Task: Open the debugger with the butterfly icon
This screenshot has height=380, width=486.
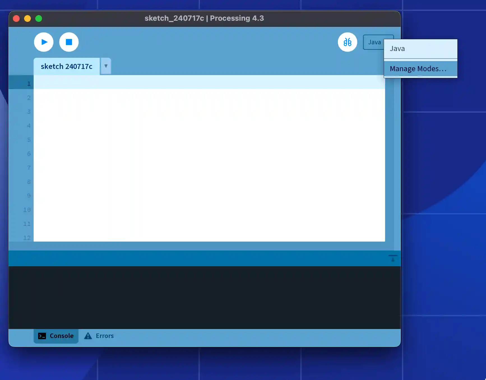Action: (347, 42)
